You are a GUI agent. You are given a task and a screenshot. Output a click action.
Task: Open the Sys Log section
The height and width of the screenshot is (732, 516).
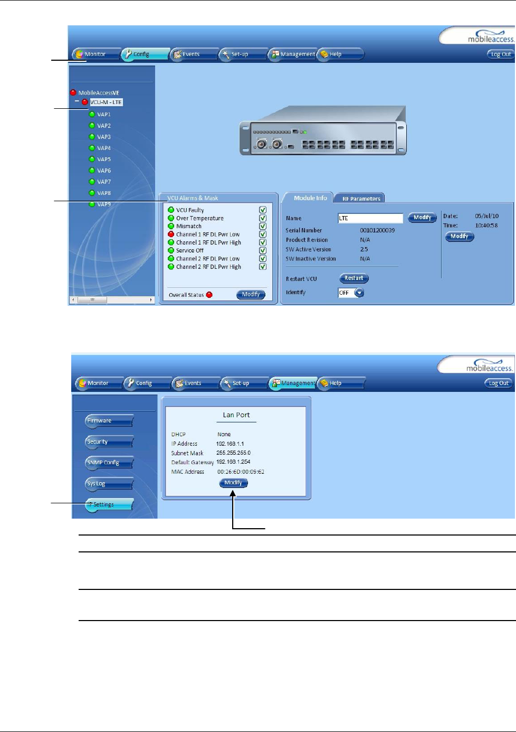coord(109,484)
